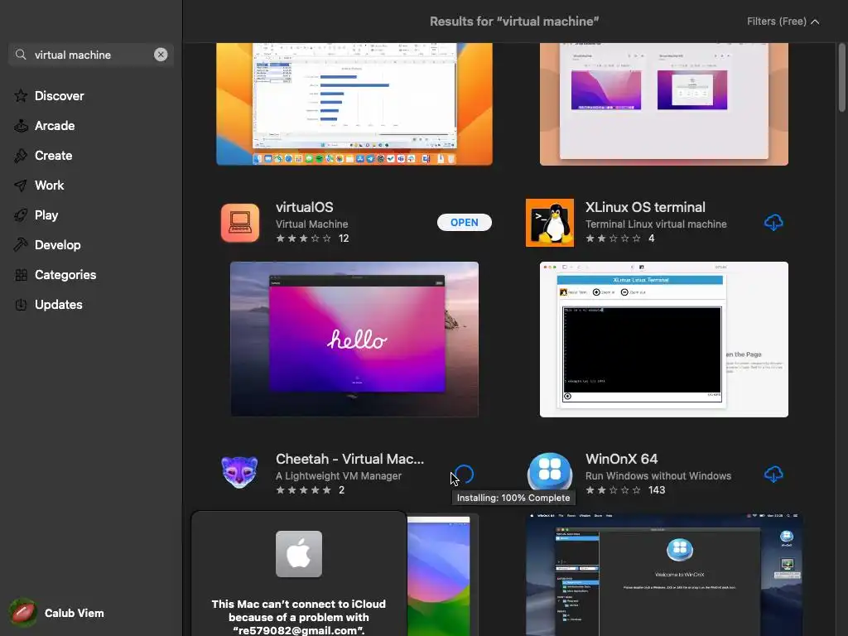Click the Cheetah app icon
This screenshot has width=848, height=636.
(x=239, y=472)
